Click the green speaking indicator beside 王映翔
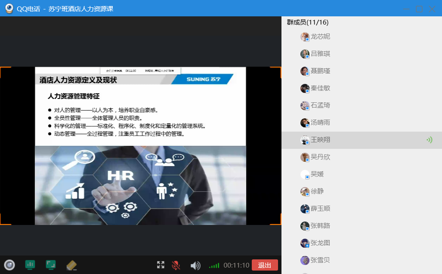The width and height of the screenshot is (442, 274). pos(429,140)
